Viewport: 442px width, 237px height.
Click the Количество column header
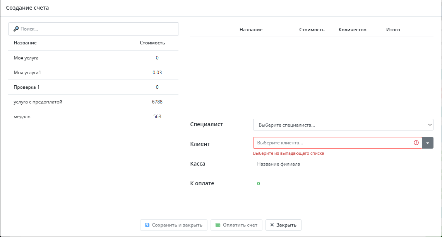click(352, 30)
